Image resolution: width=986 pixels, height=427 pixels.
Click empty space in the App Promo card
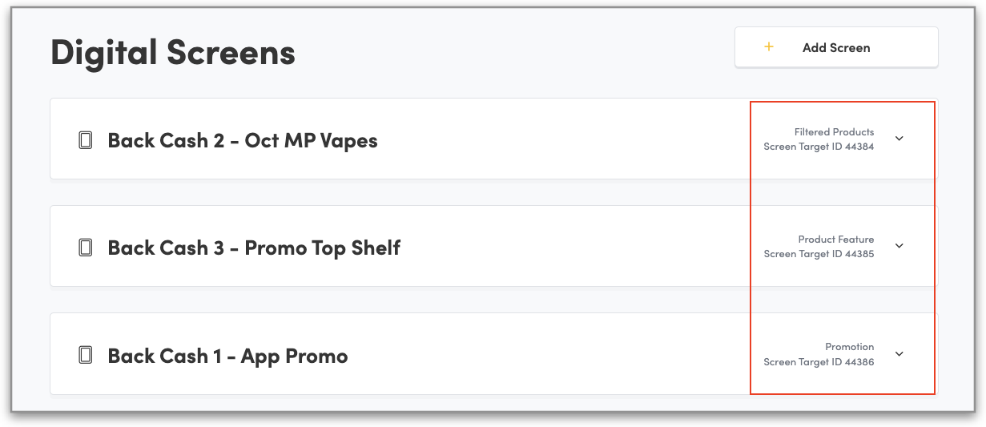pyautogui.click(x=561, y=354)
